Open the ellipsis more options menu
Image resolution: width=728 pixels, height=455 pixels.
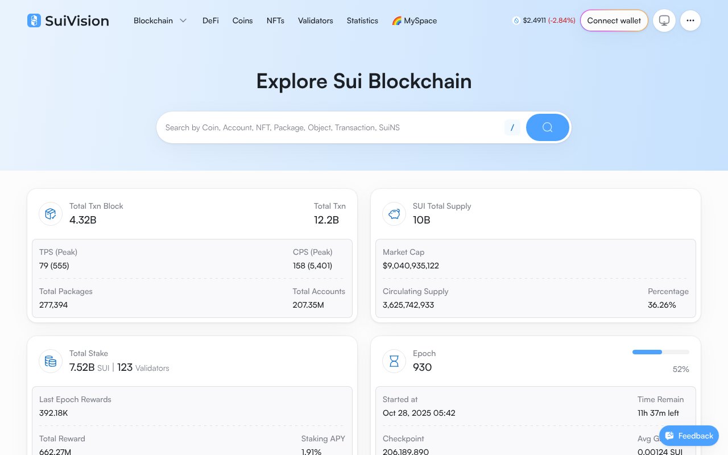(690, 20)
